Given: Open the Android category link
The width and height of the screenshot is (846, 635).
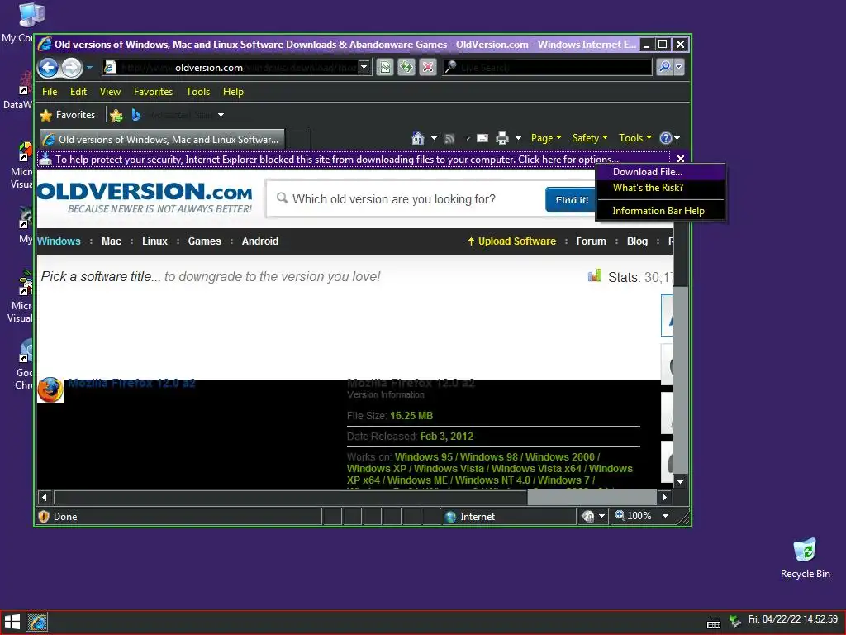Looking at the screenshot, I should [x=260, y=241].
